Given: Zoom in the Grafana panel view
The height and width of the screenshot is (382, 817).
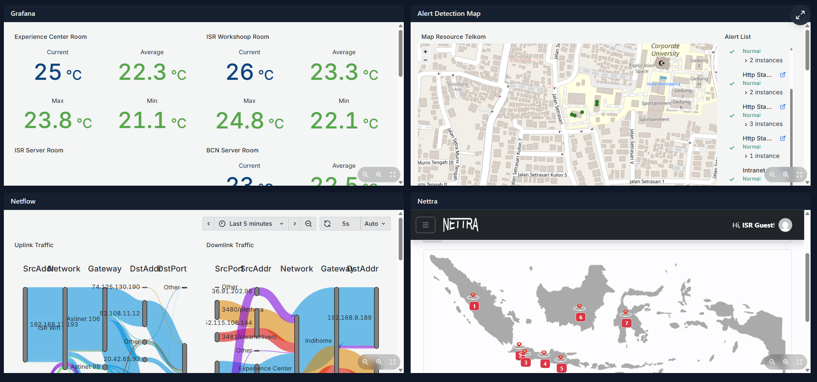Looking at the screenshot, I should coord(379,175).
